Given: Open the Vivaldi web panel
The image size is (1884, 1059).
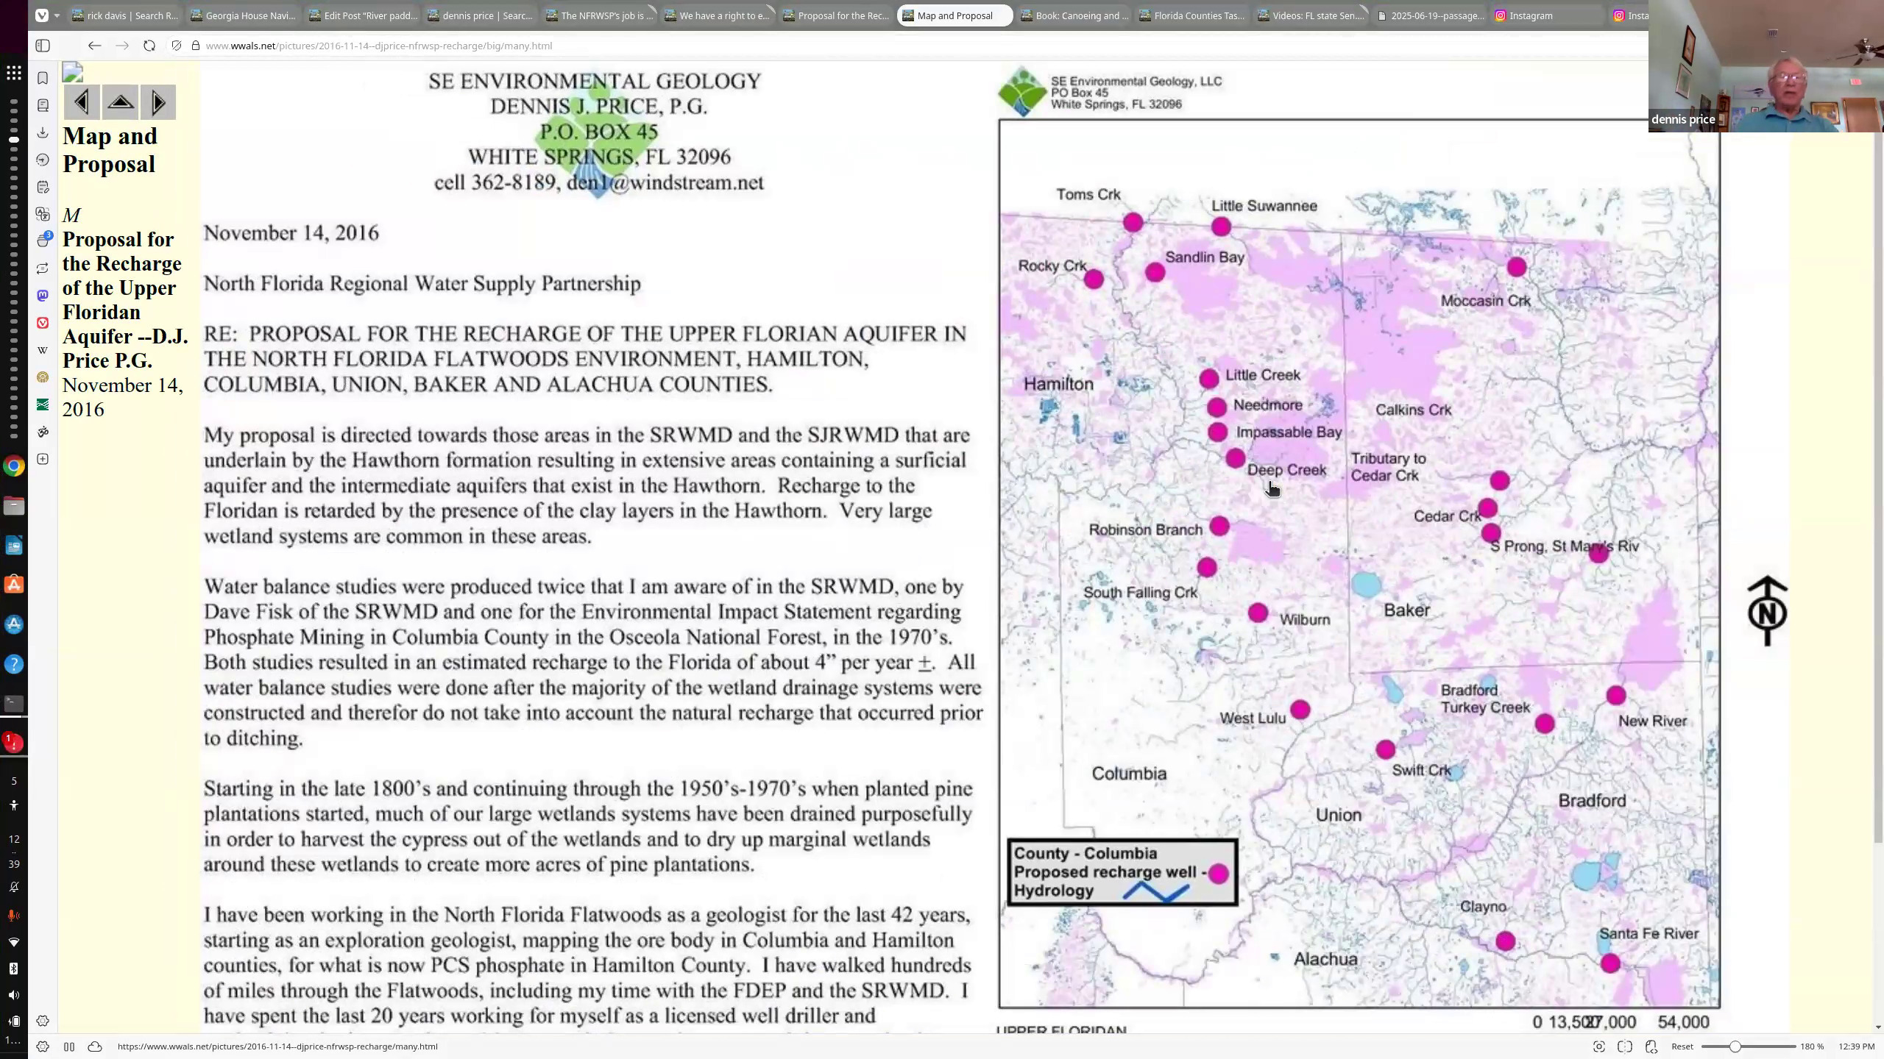Looking at the screenshot, I should [43, 323].
